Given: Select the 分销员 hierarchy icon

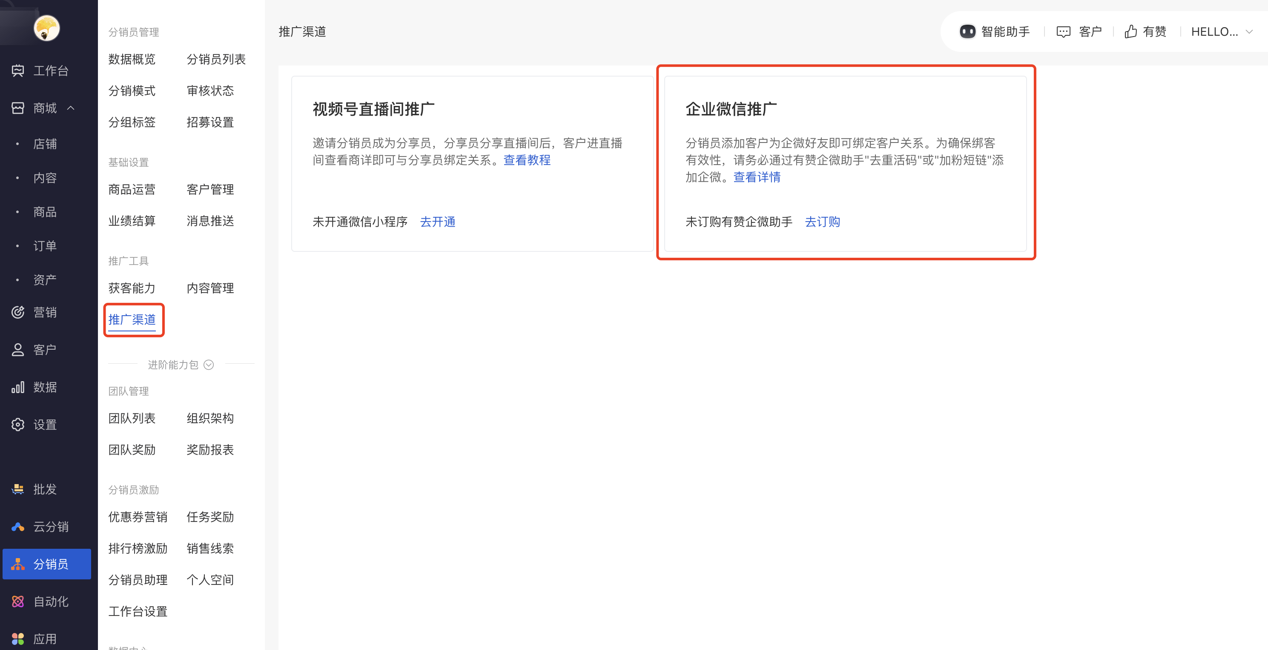Looking at the screenshot, I should click(x=18, y=564).
